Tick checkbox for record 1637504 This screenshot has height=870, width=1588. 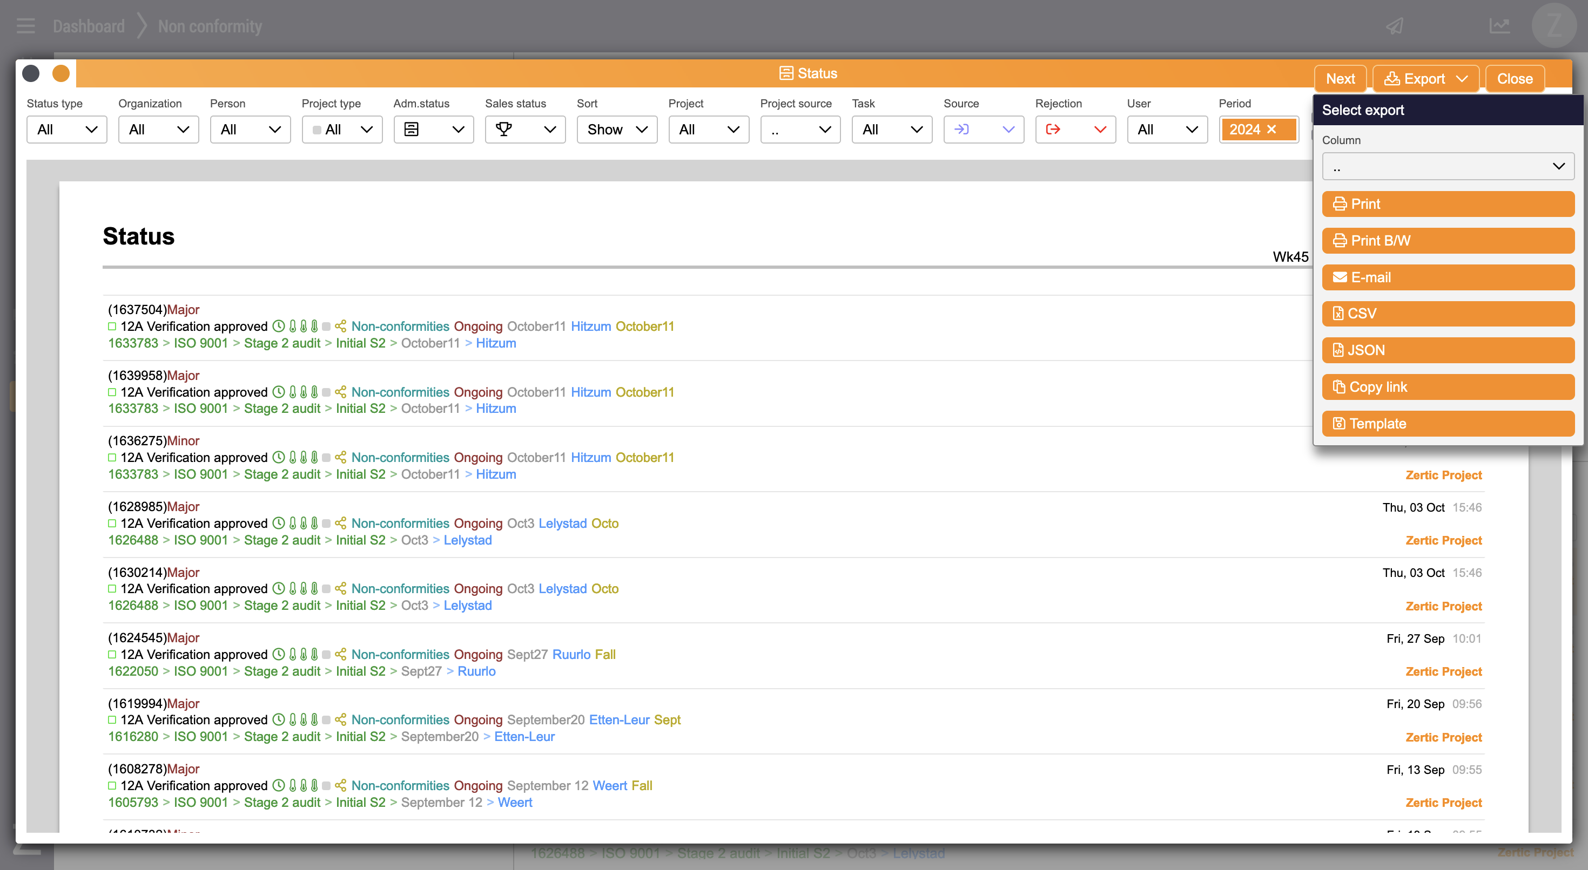pos(112,326)
